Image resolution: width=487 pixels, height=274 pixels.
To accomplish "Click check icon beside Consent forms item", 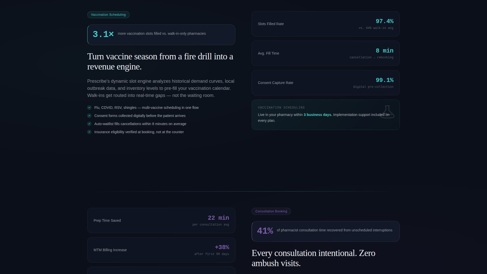I will (89, 116).
